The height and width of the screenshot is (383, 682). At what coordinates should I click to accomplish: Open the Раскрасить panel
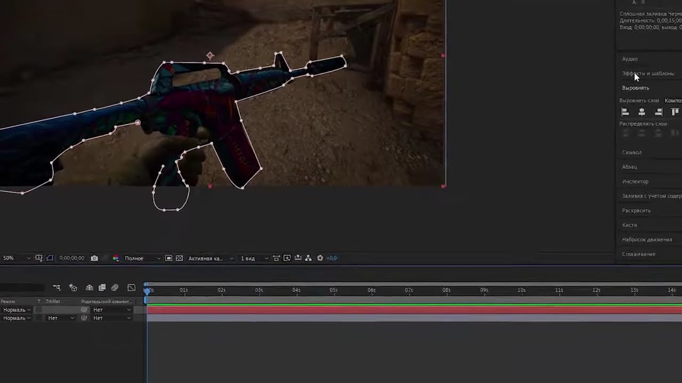[636, 211]
